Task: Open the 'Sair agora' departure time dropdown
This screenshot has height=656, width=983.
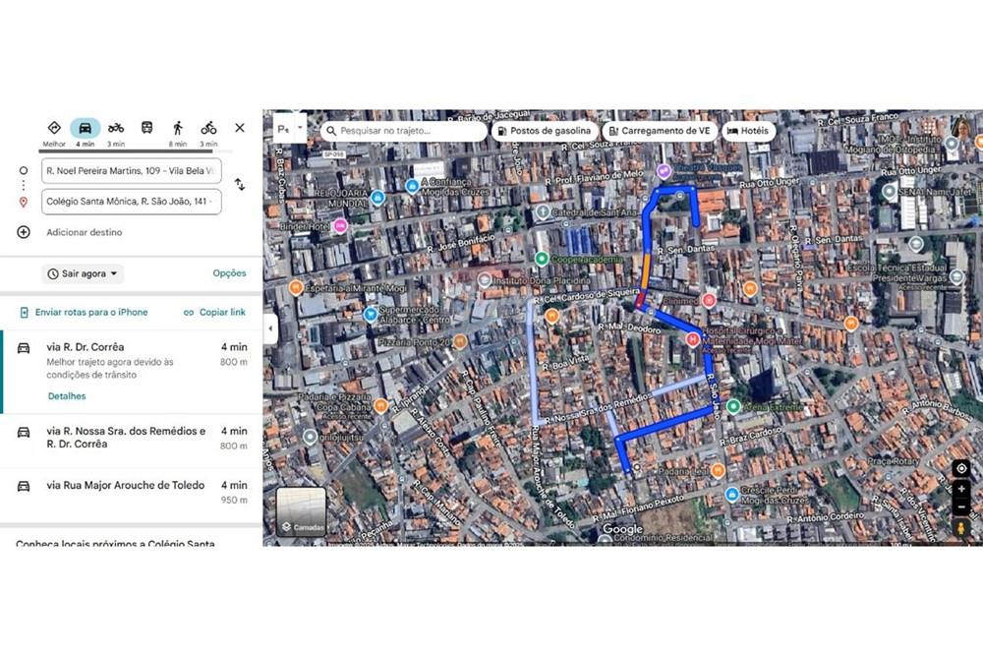Action: click(84, 273)
